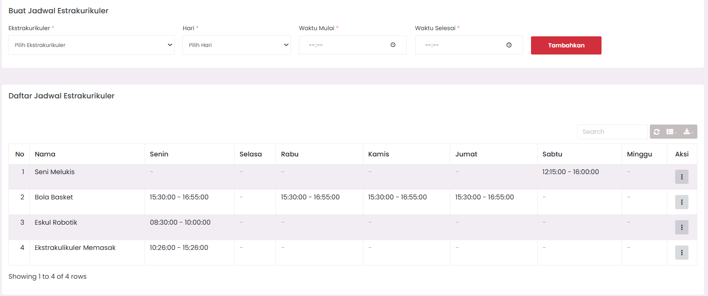The height and width of the screenshot is (296, 708).
Task: Focus the table Search field
Action: coord(612,132)
